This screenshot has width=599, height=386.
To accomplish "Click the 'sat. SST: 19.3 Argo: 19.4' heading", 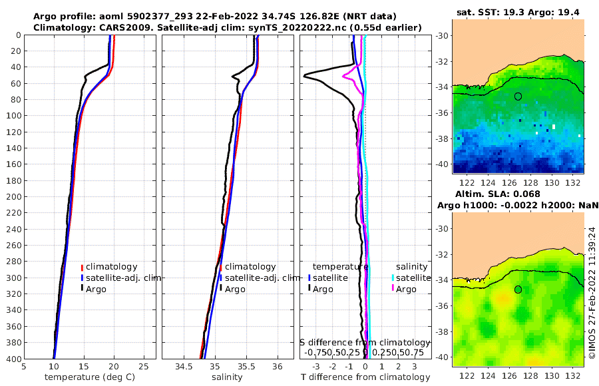I will tap(518, 12).
